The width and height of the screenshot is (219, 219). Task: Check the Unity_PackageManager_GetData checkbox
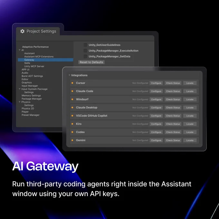click(x=85, y=56)
